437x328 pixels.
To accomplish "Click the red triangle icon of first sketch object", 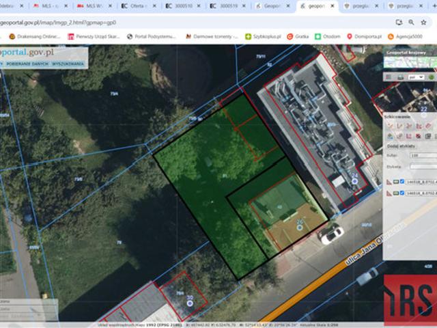I will click(389, 182).
